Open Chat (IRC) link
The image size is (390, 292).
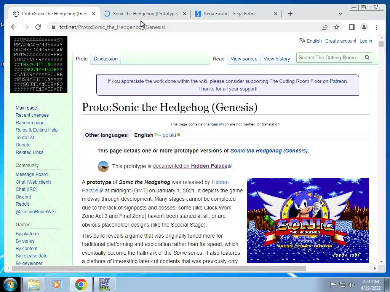tap(27, 189)
